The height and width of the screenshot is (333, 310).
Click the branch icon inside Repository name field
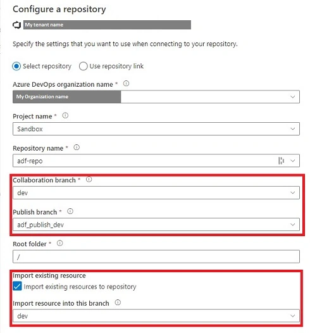pos(281,161)
